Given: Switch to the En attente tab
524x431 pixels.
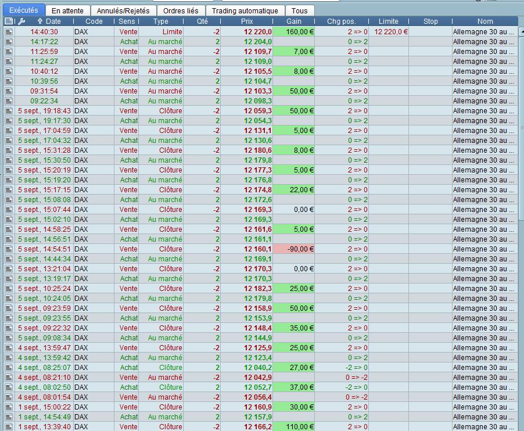Looking at the screenshot, I should click(x=67, y=10).
